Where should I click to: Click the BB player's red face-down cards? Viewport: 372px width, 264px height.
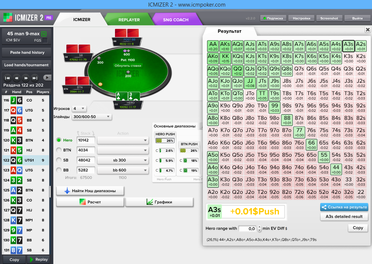(x=127, y=33)
